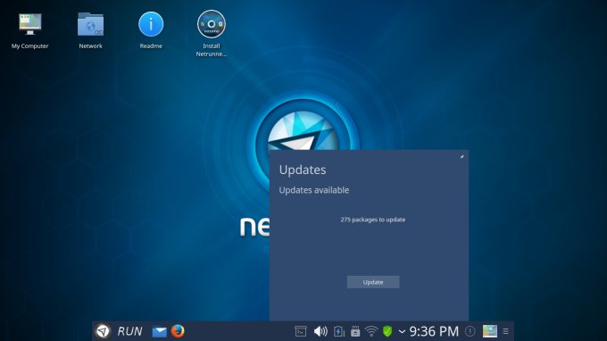607x341 pixels.
Task: Open the volume speaker tray icon
Action: (320, 331)
